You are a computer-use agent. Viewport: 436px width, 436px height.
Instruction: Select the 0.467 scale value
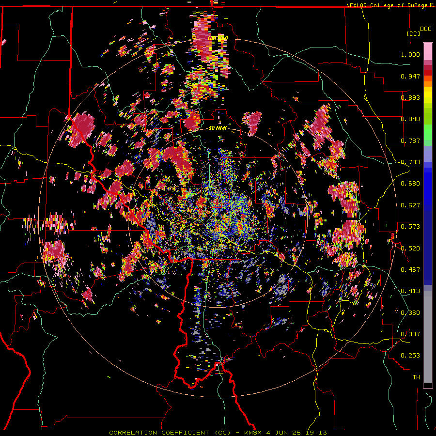click(410, 270)
